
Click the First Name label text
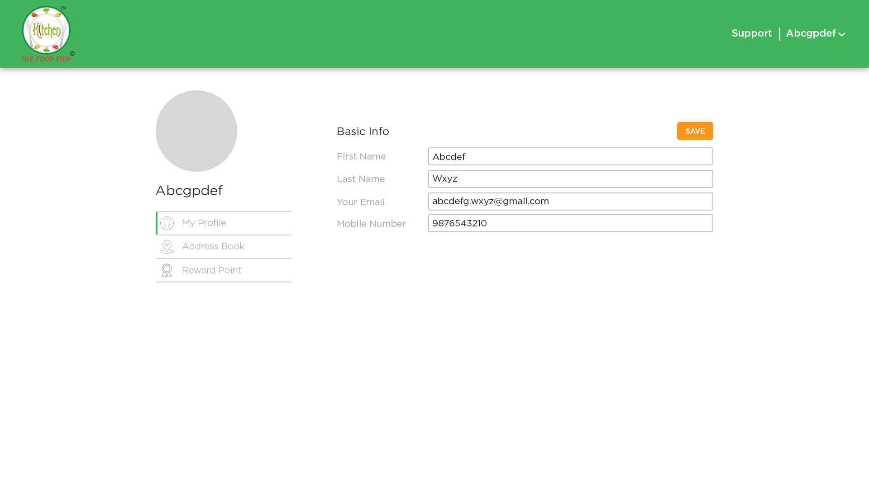[x=361, y=156]
